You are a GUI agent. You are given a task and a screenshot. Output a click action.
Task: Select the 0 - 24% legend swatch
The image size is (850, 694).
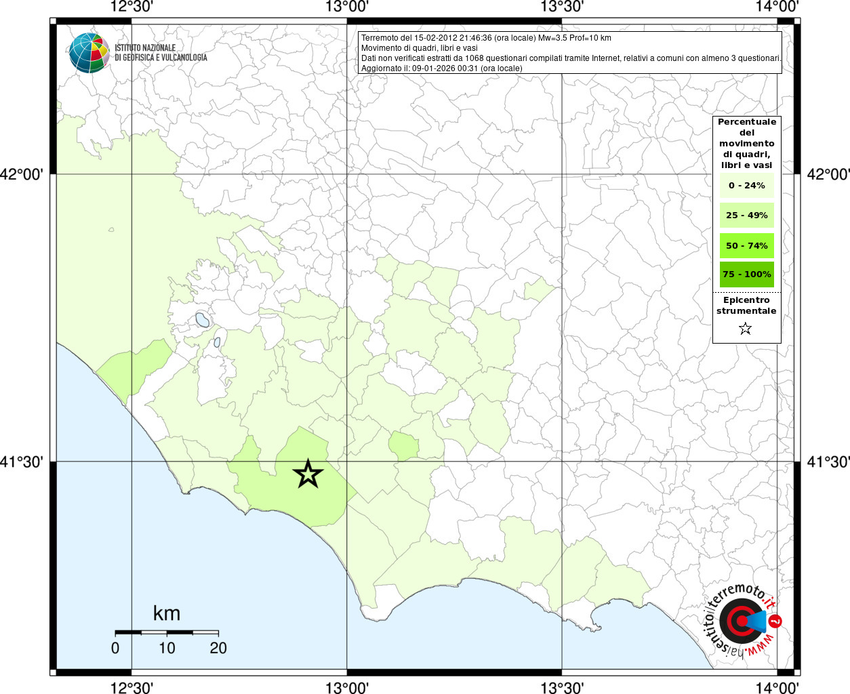coord(746,185)
